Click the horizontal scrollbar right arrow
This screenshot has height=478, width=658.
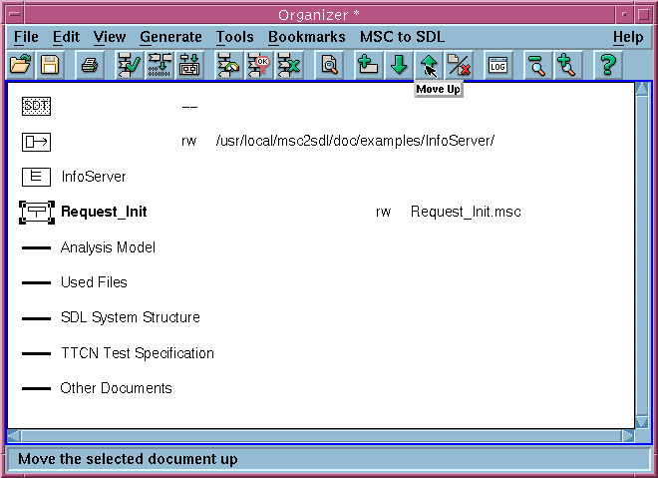click(628, 436)
